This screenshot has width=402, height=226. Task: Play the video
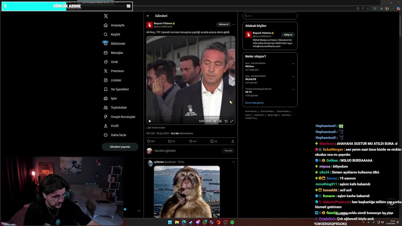(x=150, y=121)
